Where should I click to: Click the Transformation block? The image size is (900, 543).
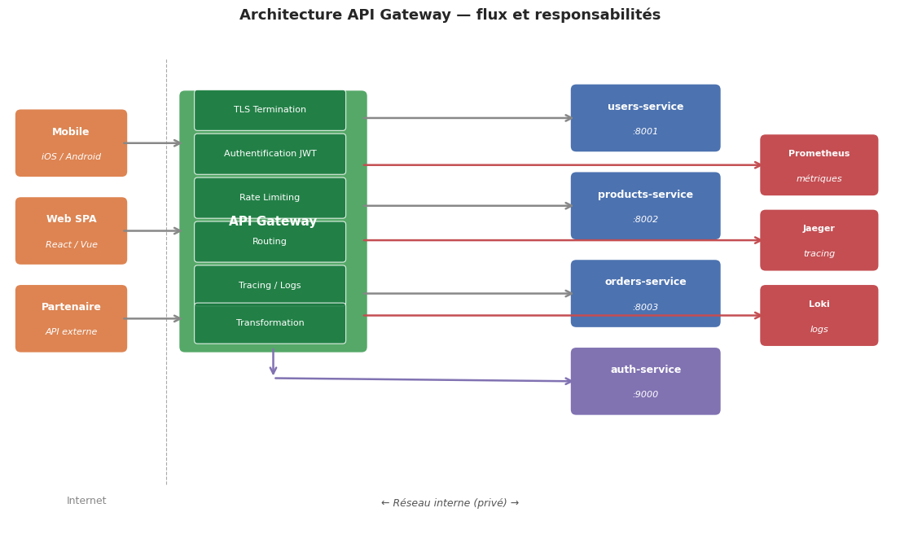click(270, 323)
